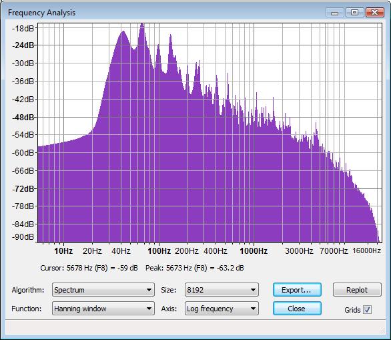Expand the Axis dropdown showing Log frequency
Screen dimensions: 391x340
[222, 309]
